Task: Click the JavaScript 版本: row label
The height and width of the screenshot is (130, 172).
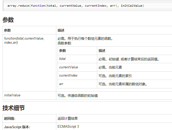Action: [17, 127]
